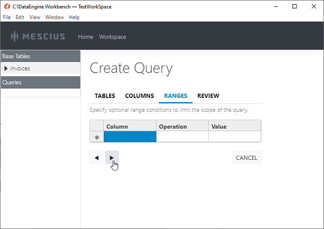
Task: Go to the Home link
Action: coord(86,37)
